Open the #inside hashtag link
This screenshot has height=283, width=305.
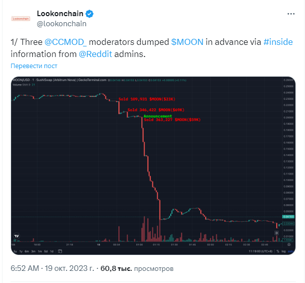[278, 42]
